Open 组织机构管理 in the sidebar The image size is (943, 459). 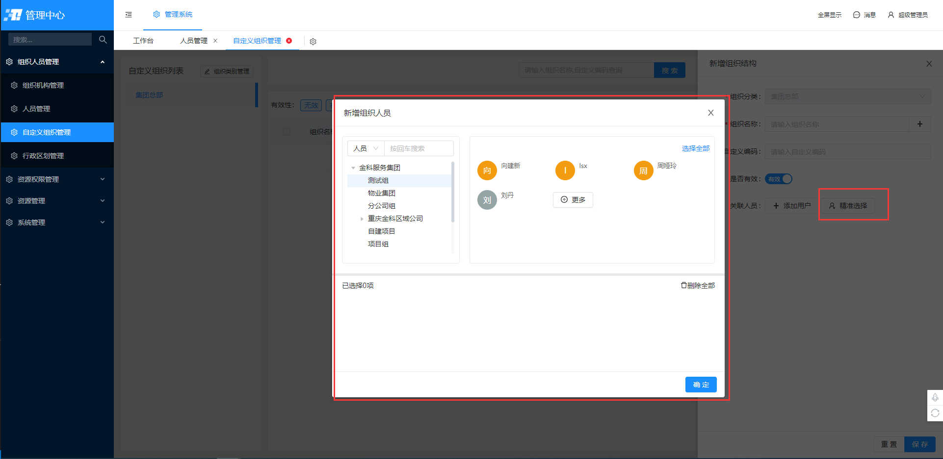(57, 85)
